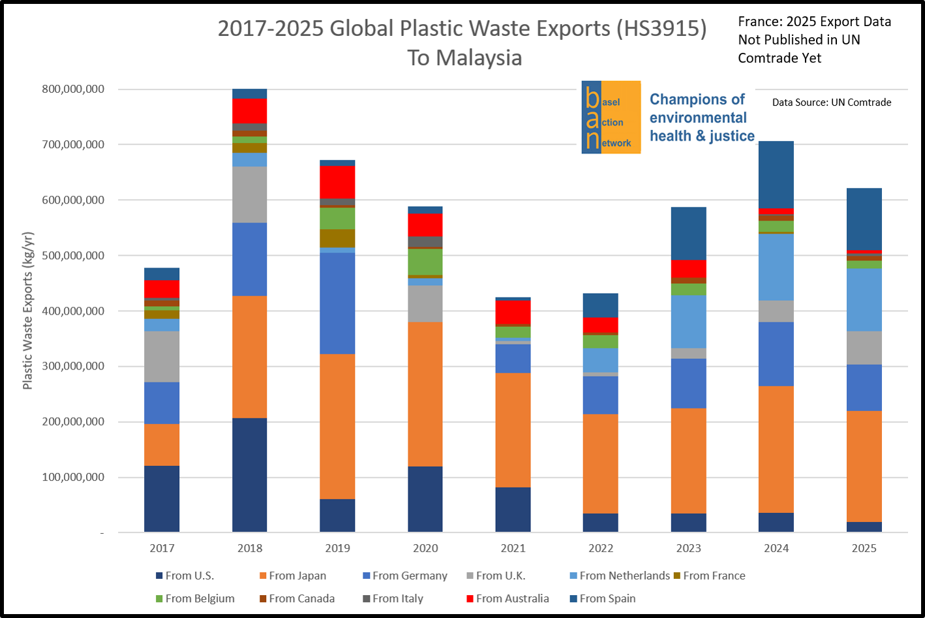Select the gray U.K. legend marker
This screenshot has height=618, width=925.
click(x=470, y=576)
